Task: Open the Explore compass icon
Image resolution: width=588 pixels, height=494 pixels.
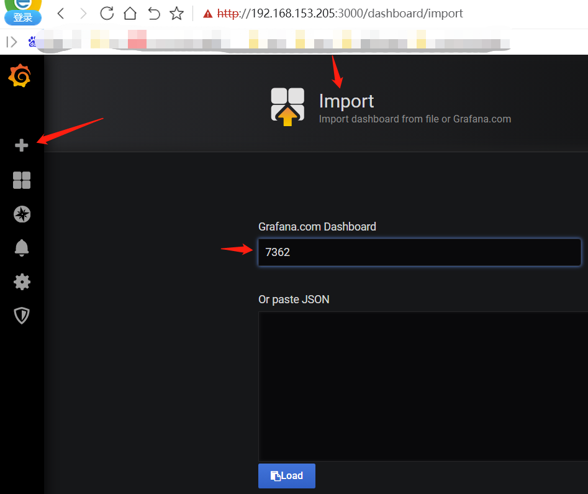Action: (x=22, y=214)
